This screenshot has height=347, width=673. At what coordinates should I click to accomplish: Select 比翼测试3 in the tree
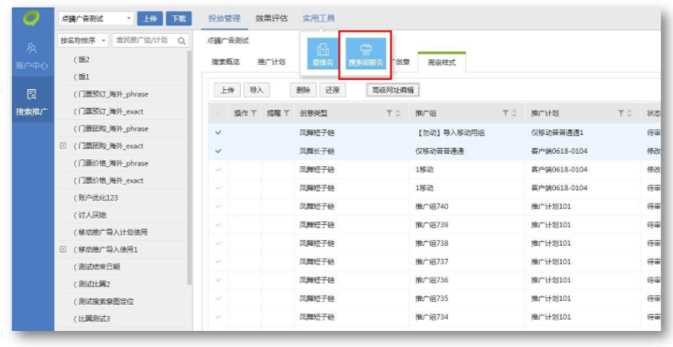[92, 319]
